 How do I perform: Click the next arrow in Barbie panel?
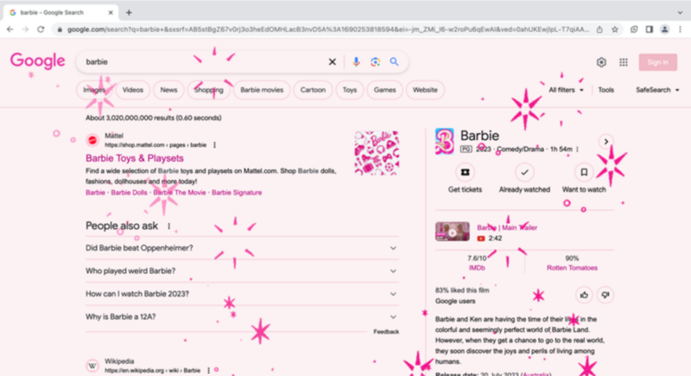[606, 142]
